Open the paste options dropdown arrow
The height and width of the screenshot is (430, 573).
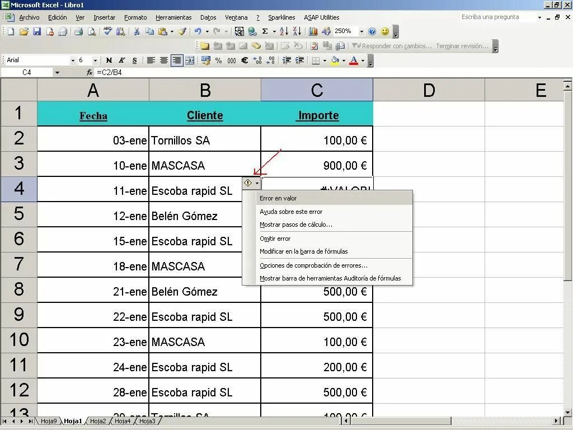point(172,31)
